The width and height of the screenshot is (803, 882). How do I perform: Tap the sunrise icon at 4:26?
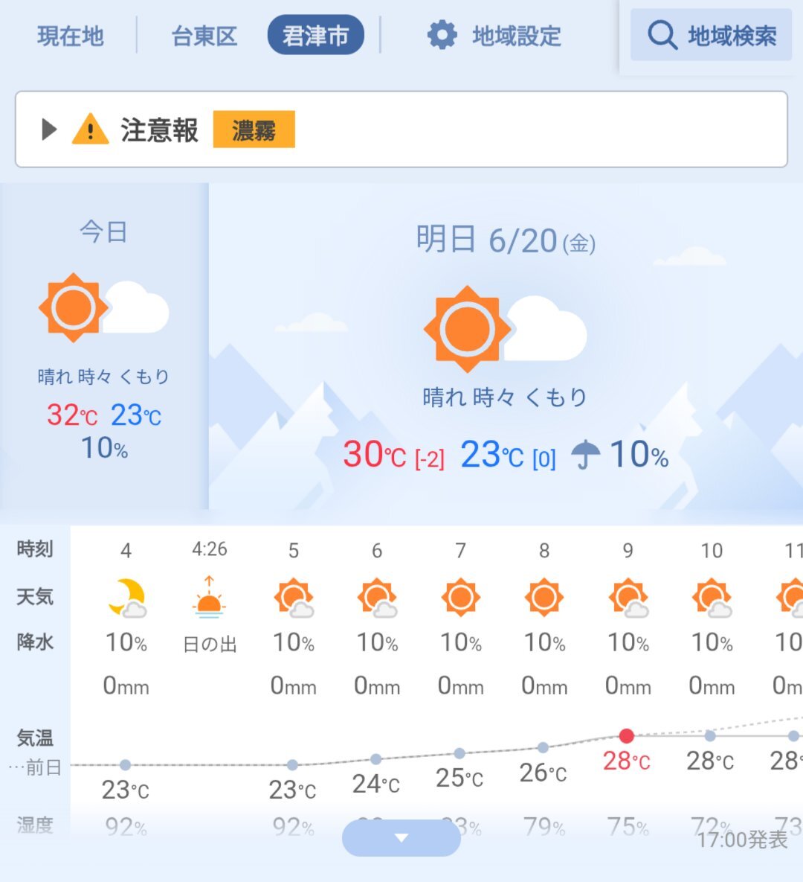coord(209,598)
